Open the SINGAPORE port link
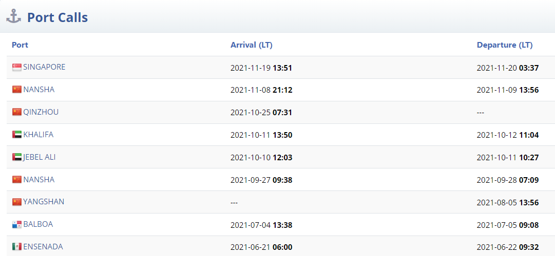This screenshot has height=256, width=555. pyautogui.click(x=44, y=67)
